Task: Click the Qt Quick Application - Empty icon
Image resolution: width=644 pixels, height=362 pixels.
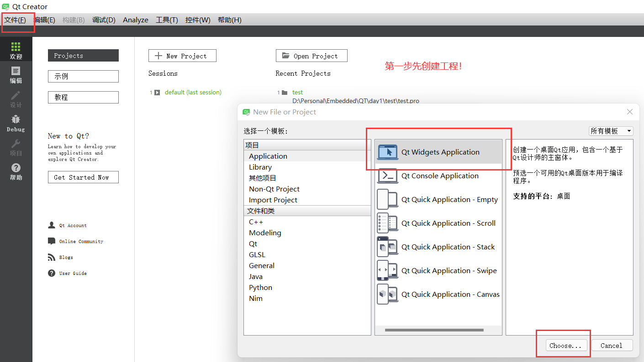Action: click(387, 200)
